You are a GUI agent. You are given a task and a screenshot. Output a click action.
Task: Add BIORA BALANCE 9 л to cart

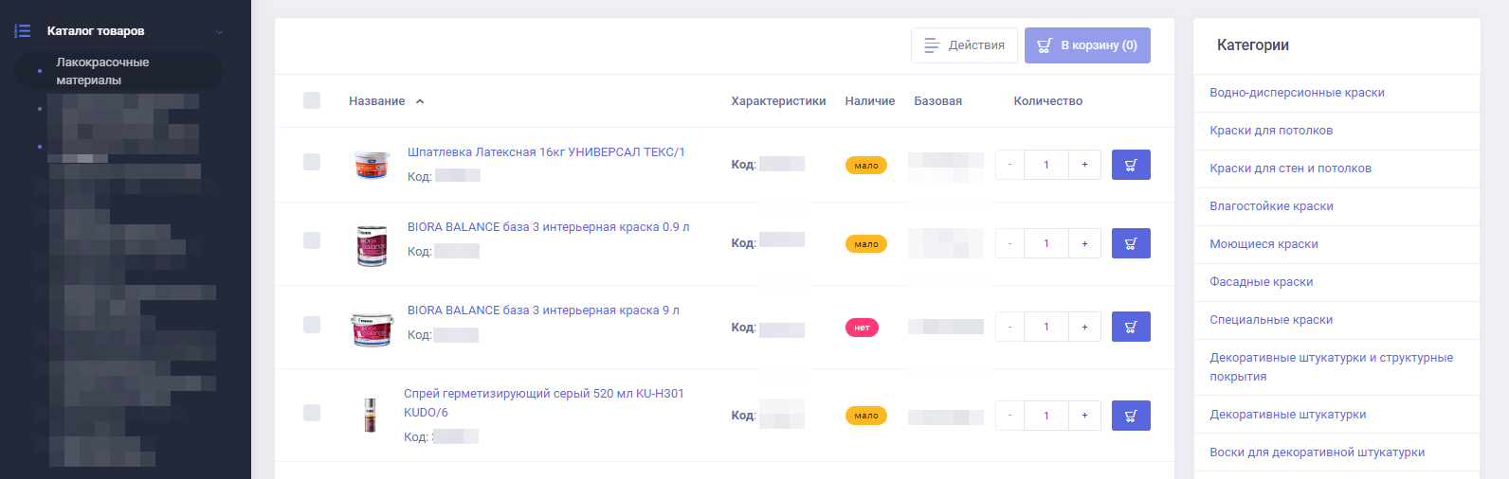pos(1131,327)
